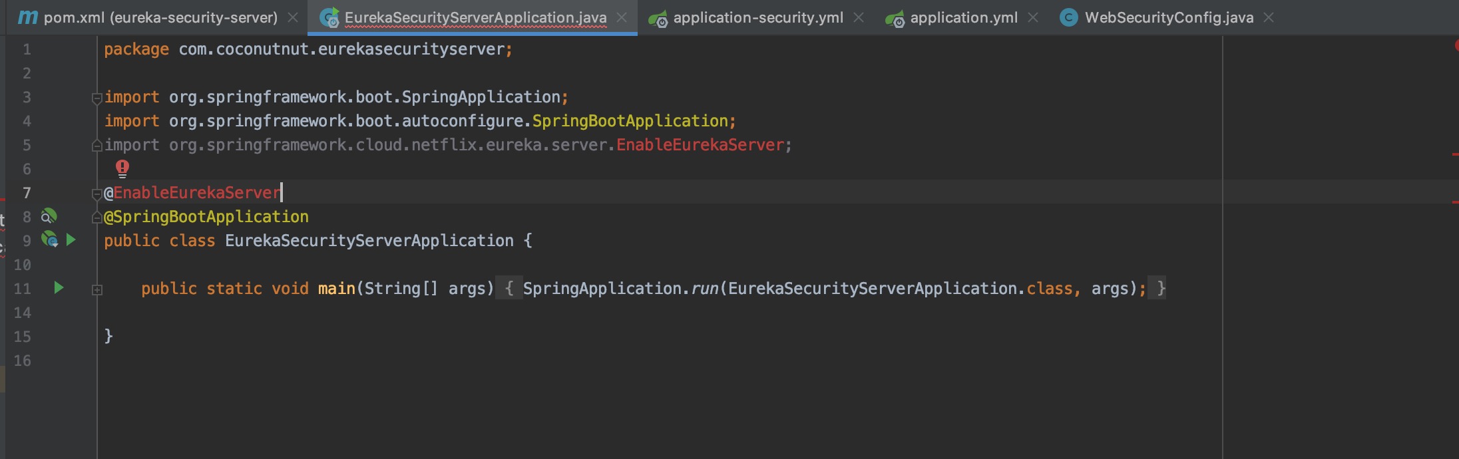Viewport: 1459px width, 459px height.
Task: Close the EurekaSecurityServerApplication.java tab
Action: click(x=622, y=17)
